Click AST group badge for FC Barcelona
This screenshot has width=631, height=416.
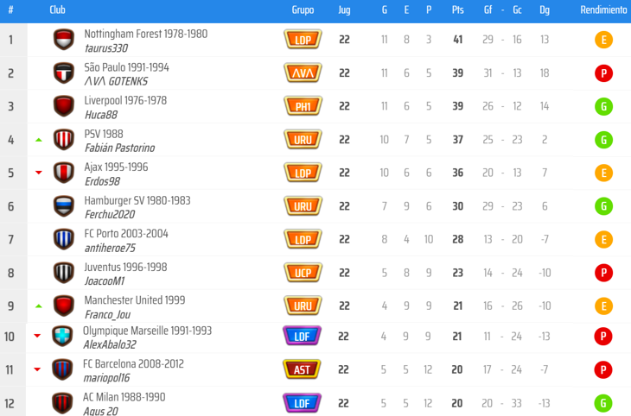[x=303, y=369]
